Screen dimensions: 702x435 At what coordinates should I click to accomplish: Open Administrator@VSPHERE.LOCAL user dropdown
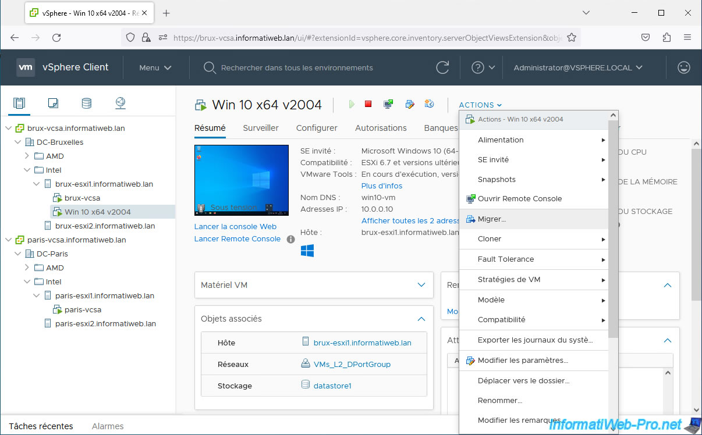pyautogui.click(x=578, y=67)
